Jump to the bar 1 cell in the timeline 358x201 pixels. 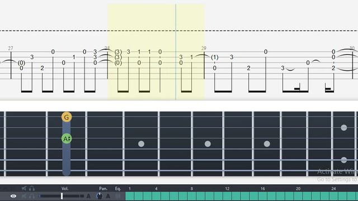[130, 196]
